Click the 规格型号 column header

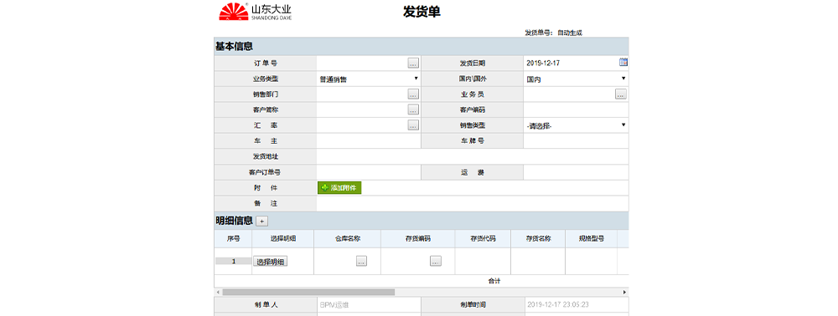[x=591, y=239]
